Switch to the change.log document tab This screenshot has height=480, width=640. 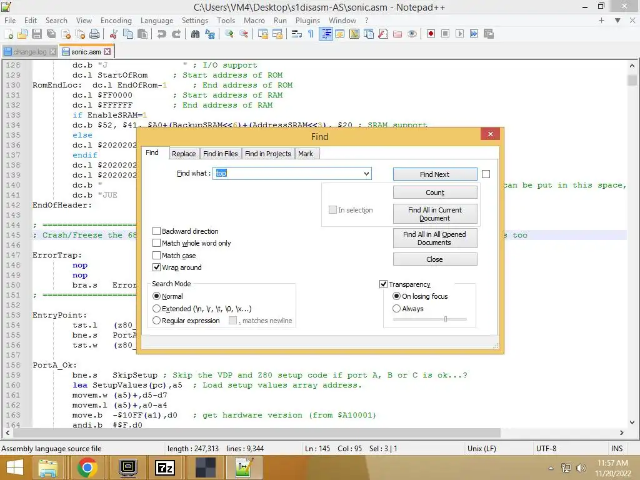tap(30, 52)
